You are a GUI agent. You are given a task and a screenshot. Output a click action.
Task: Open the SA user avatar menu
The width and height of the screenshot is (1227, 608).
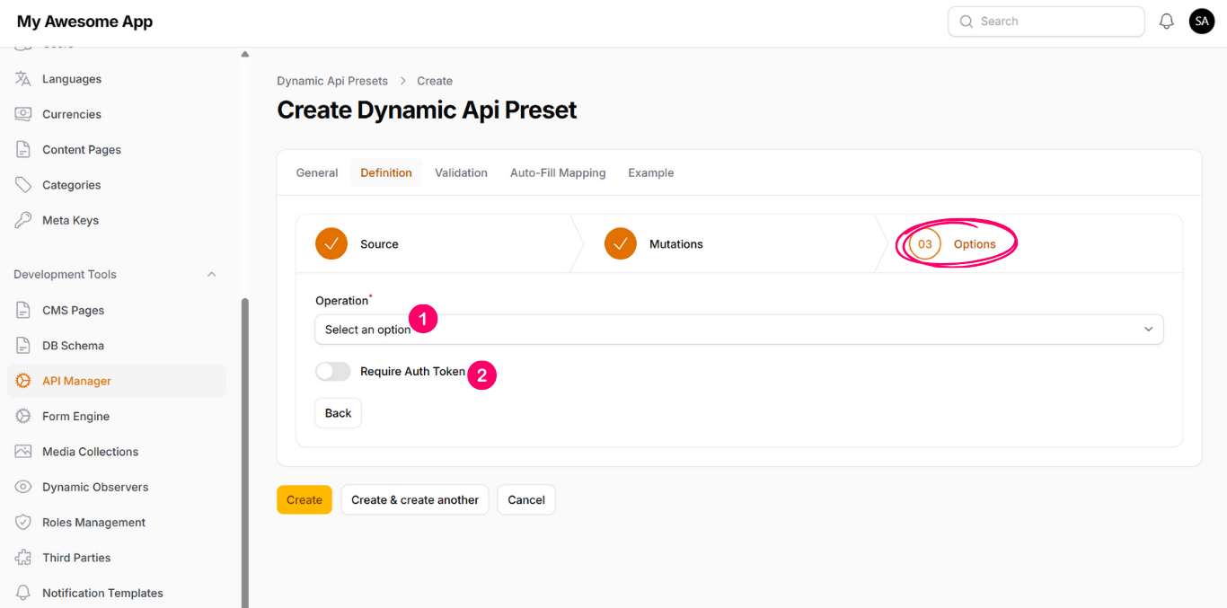(x=1201, y=22)
